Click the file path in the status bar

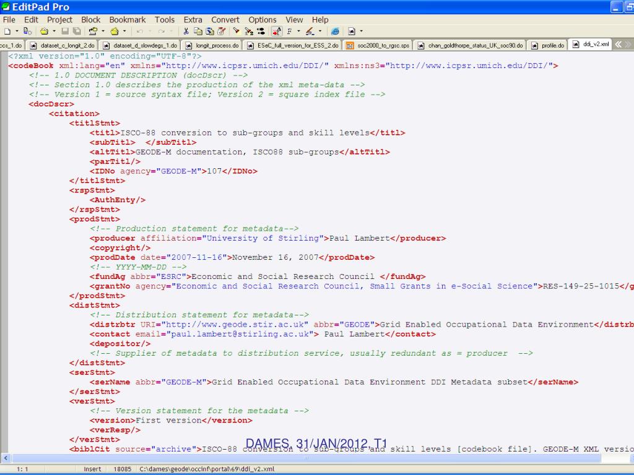(x=207, y=469)
